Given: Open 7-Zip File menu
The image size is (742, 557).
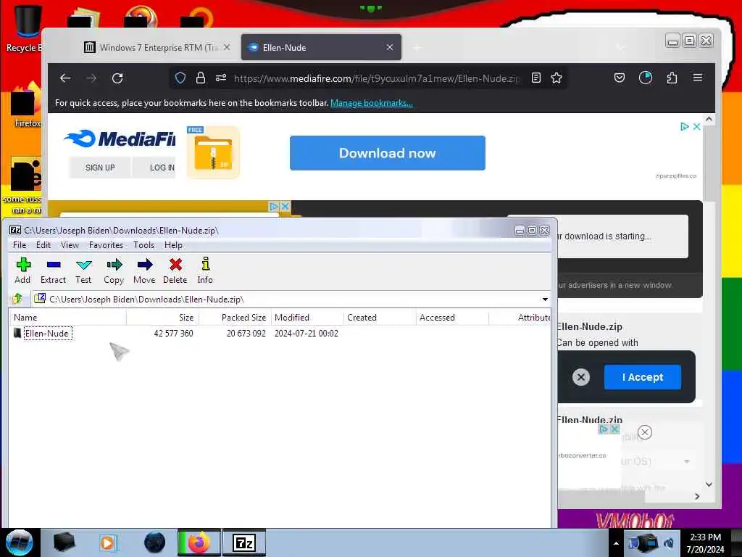Looking at the screenshot, I should (x=20, y=245).
